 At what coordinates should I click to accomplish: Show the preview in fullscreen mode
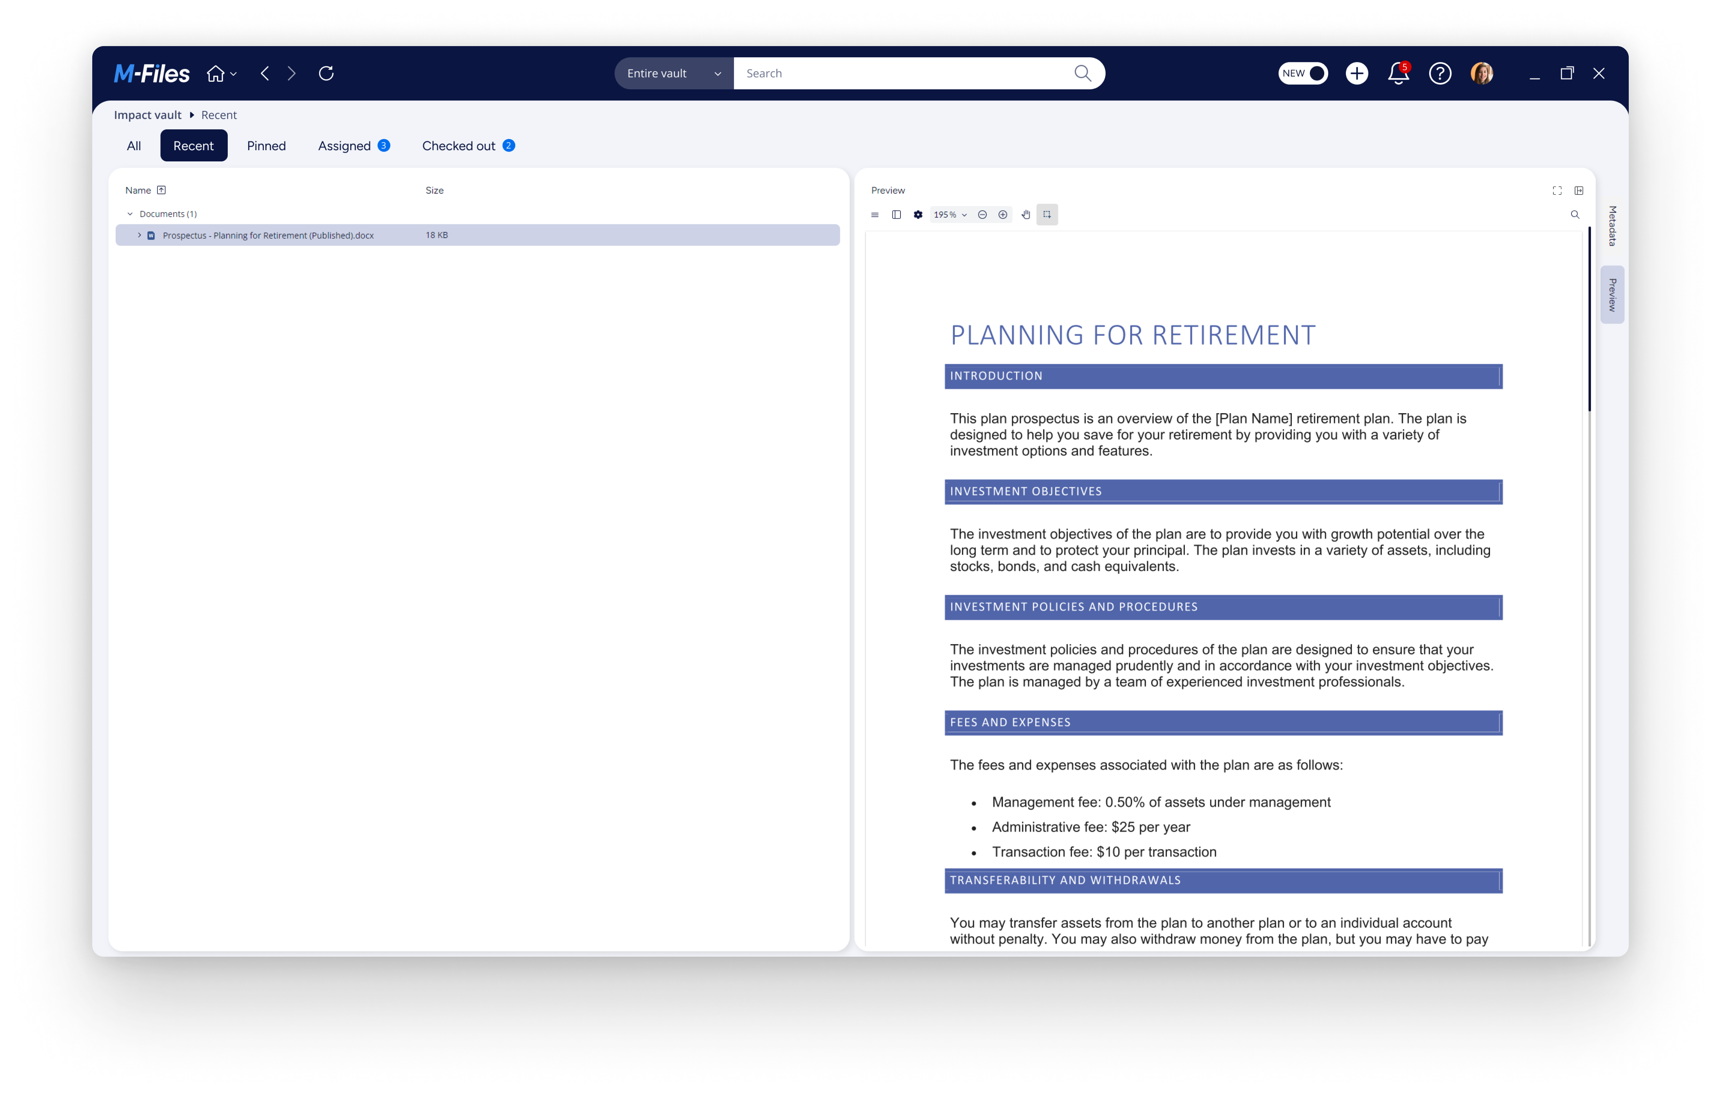(x=1557, y=191)
